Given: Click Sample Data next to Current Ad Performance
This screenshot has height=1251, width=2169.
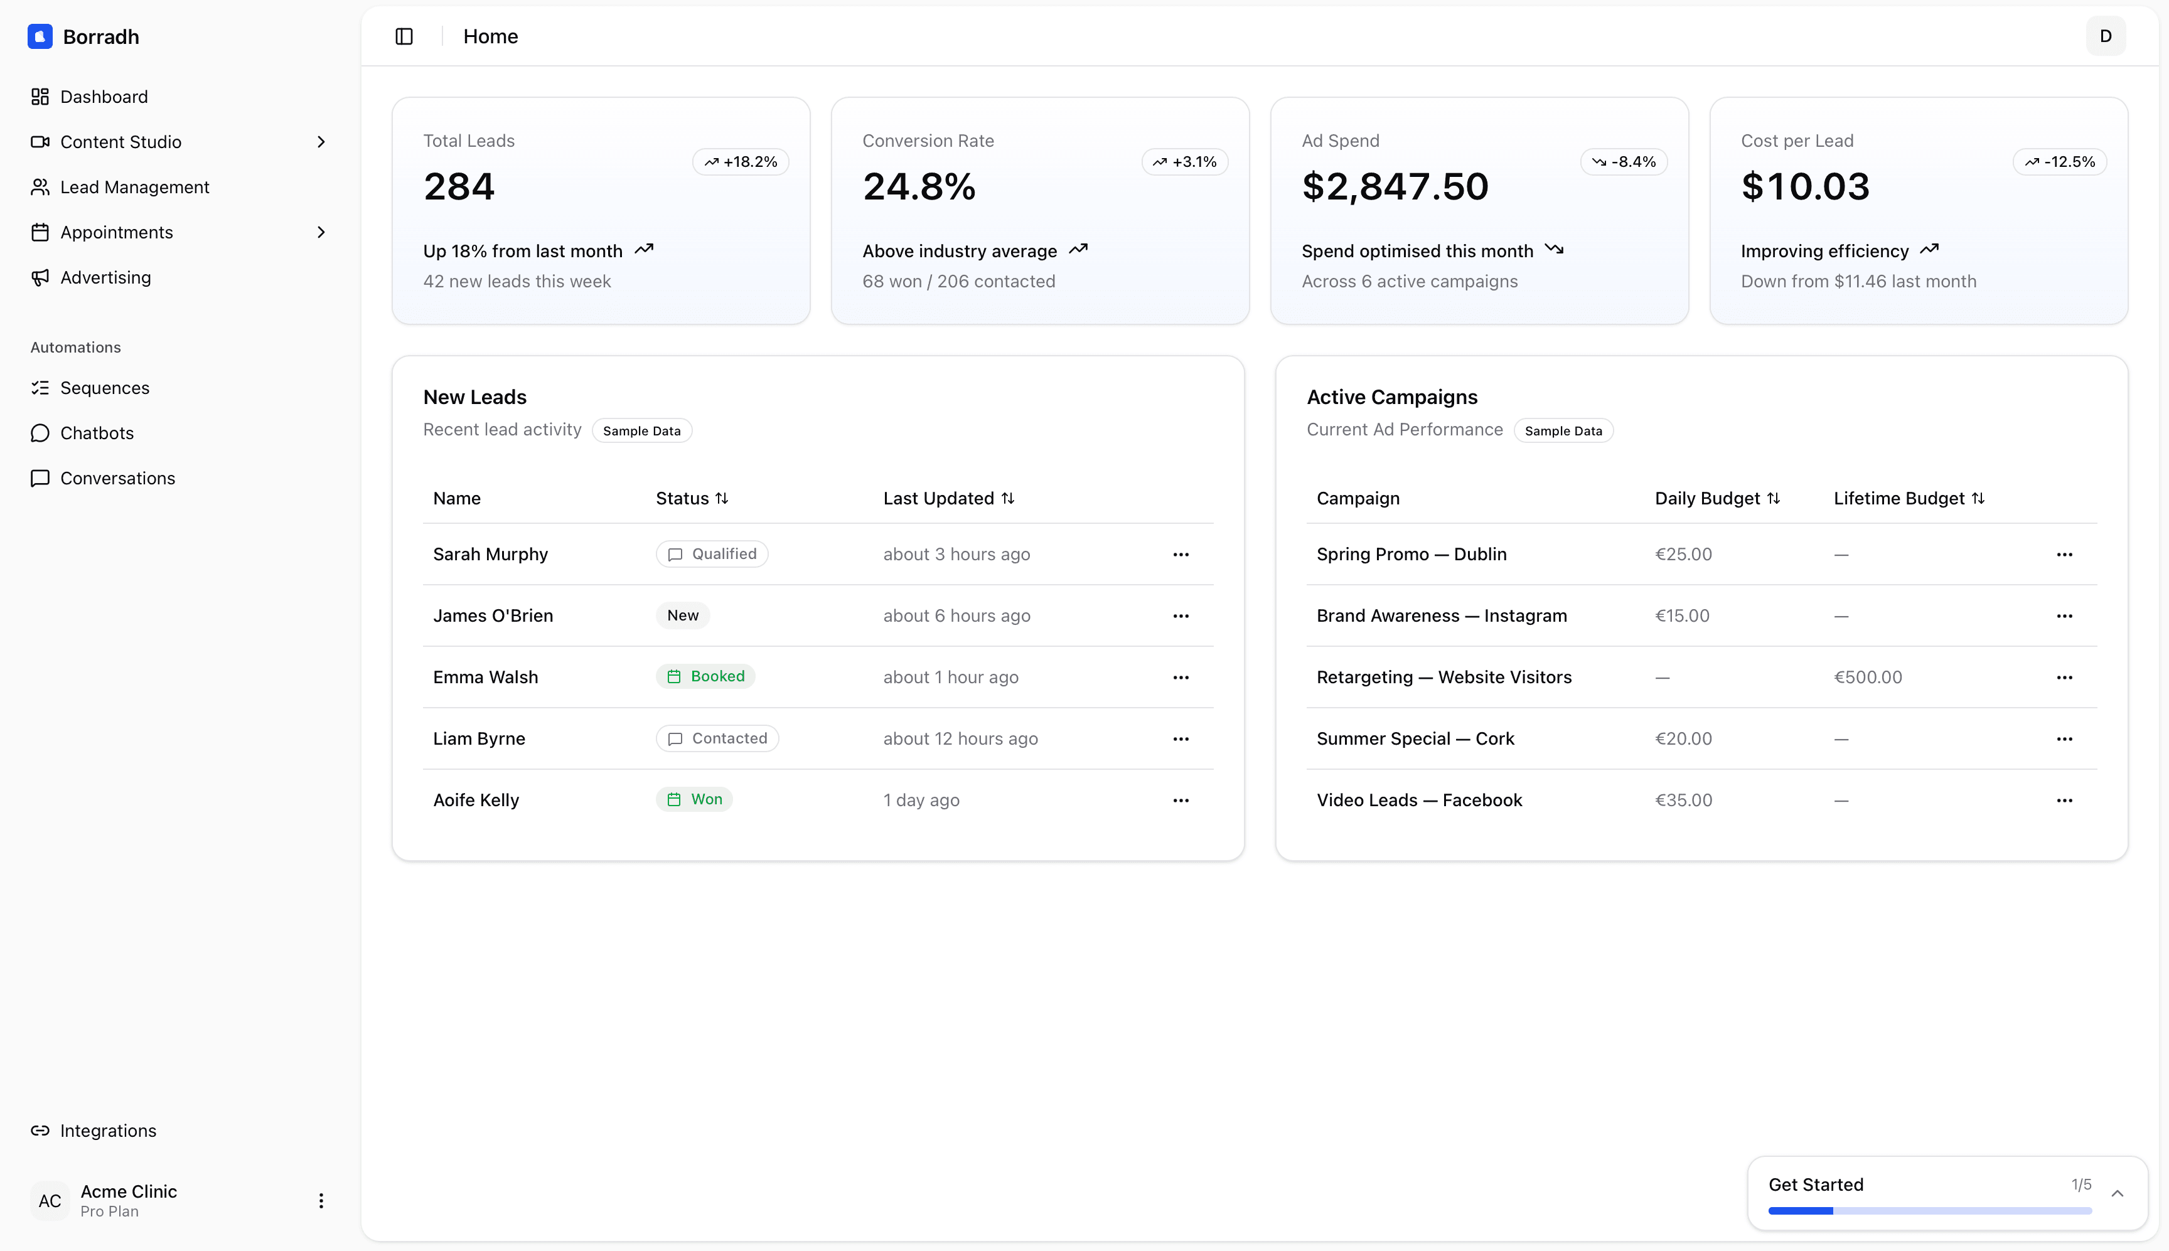Looking at the screenshot, I should click(1562, 430).
